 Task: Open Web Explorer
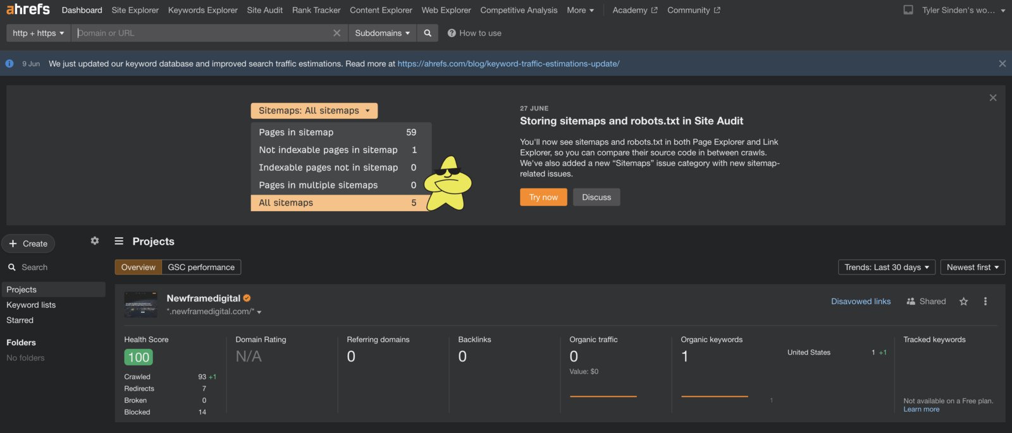point(447,10)
